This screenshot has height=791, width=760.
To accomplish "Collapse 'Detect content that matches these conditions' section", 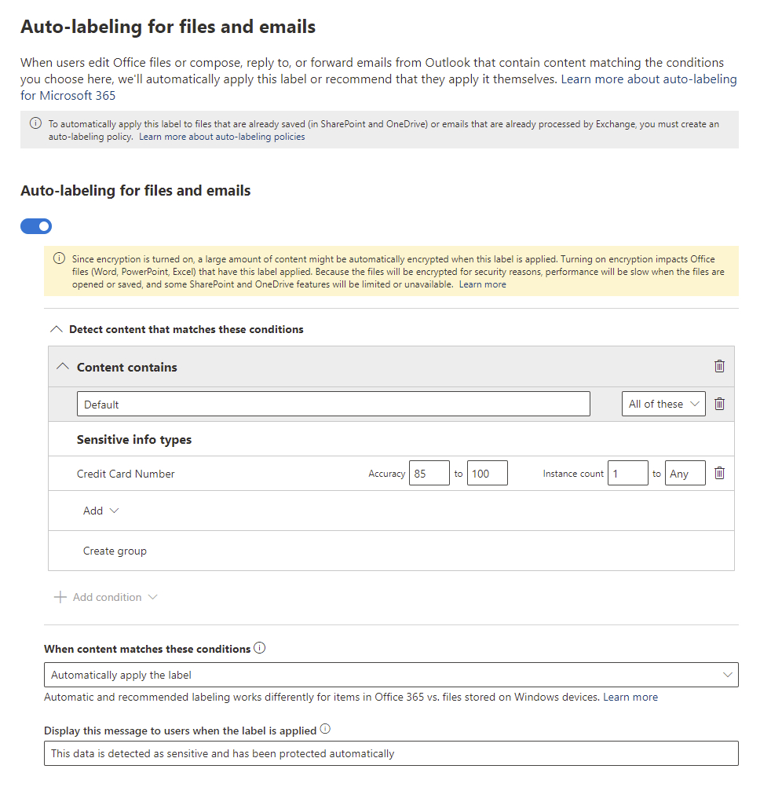I will (x=57, y=329).
